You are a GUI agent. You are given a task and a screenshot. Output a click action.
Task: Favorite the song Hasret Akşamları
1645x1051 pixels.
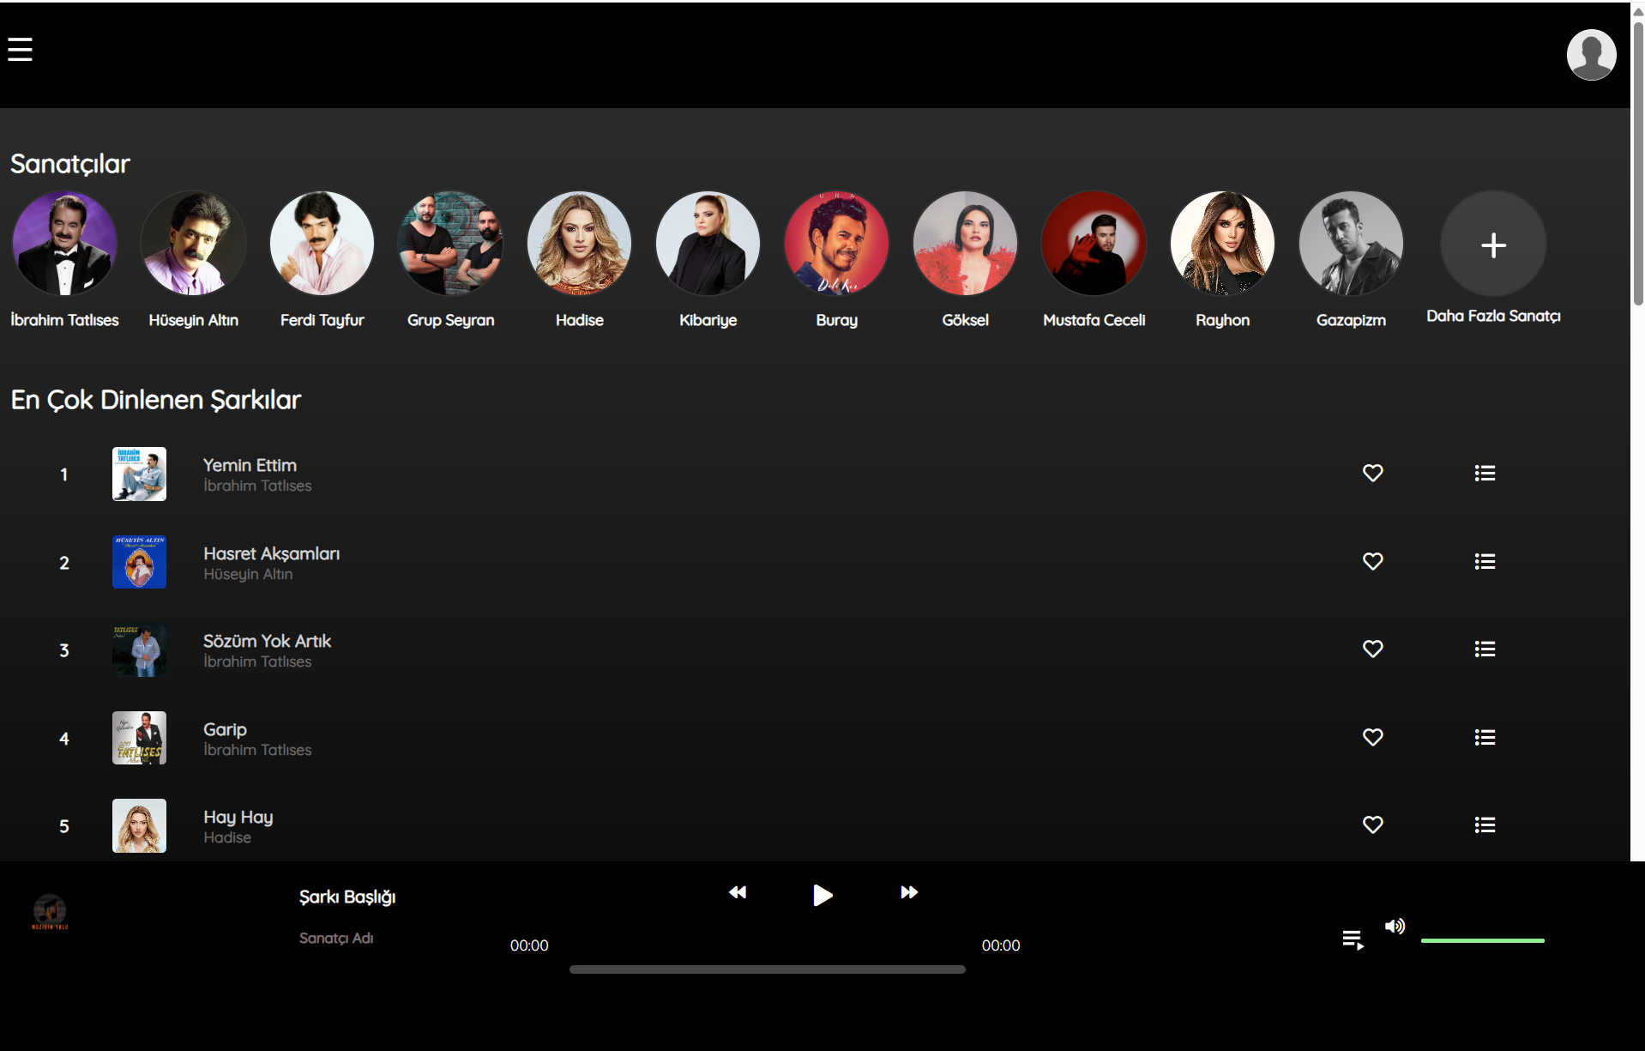click(x=1372, y=561)
